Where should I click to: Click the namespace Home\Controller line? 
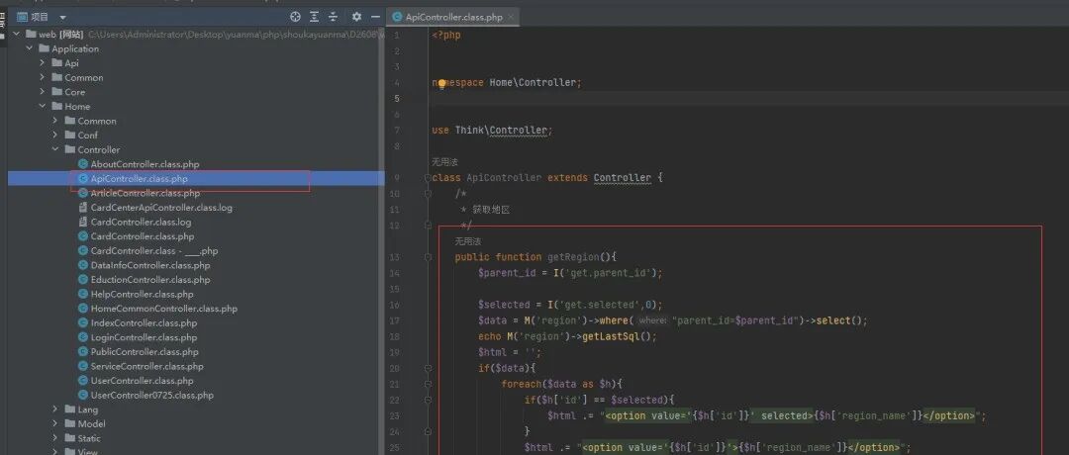click(507, 82)
